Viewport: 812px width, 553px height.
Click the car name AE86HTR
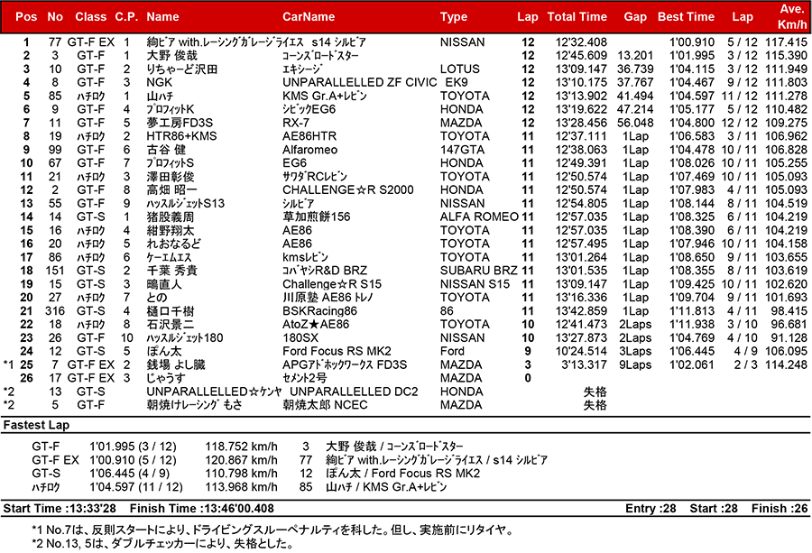pos(309,136)
